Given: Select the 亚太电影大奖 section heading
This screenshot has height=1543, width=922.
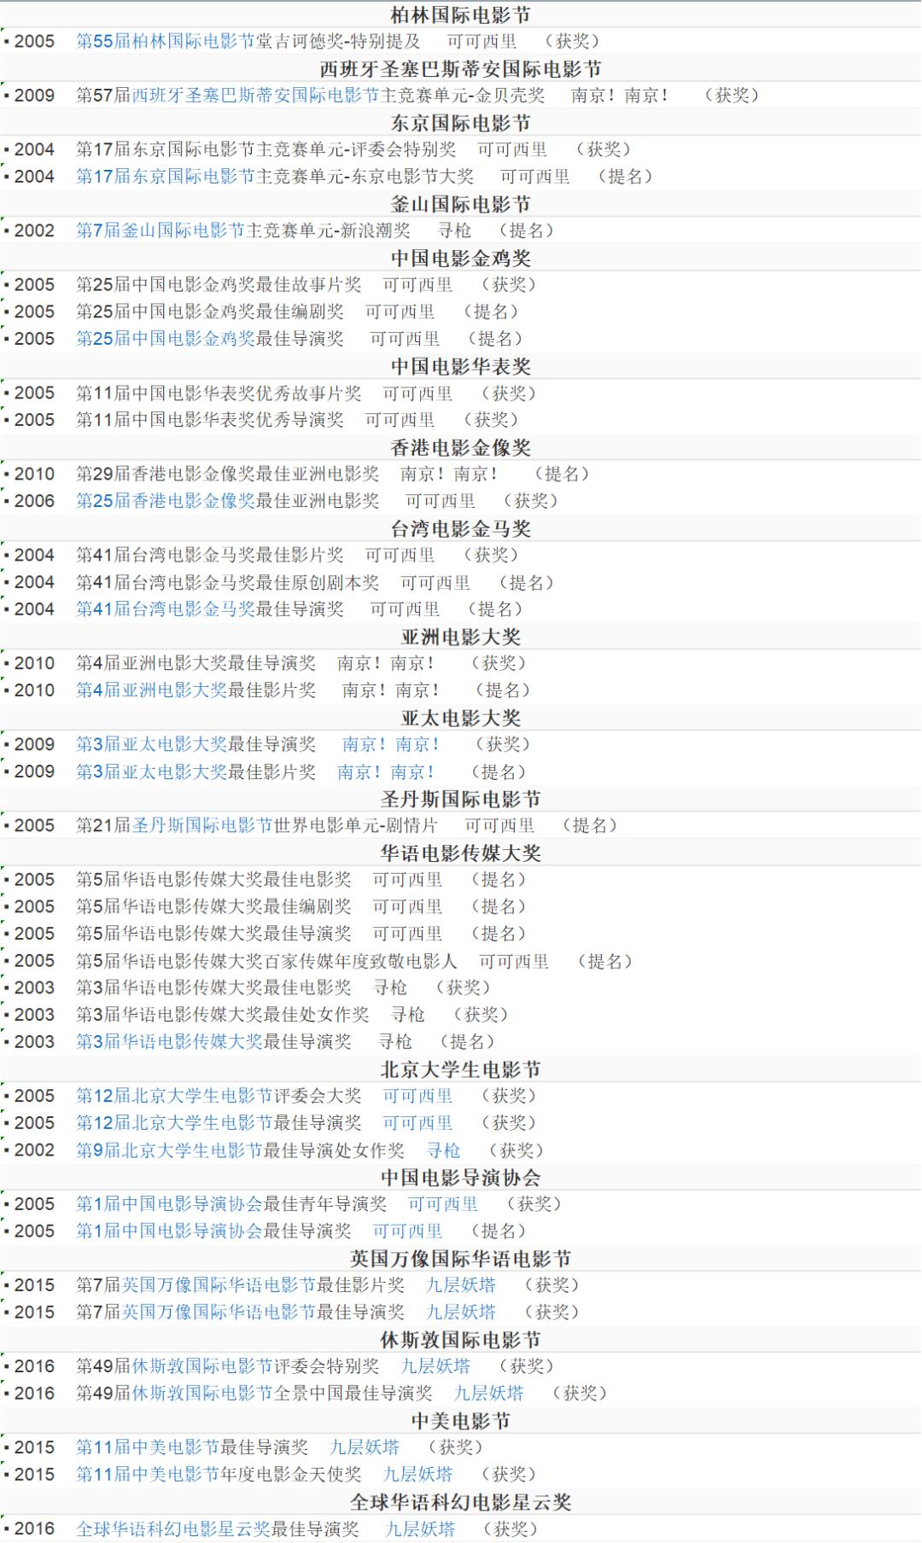Looking at the screenshot, I should (461, 718).
